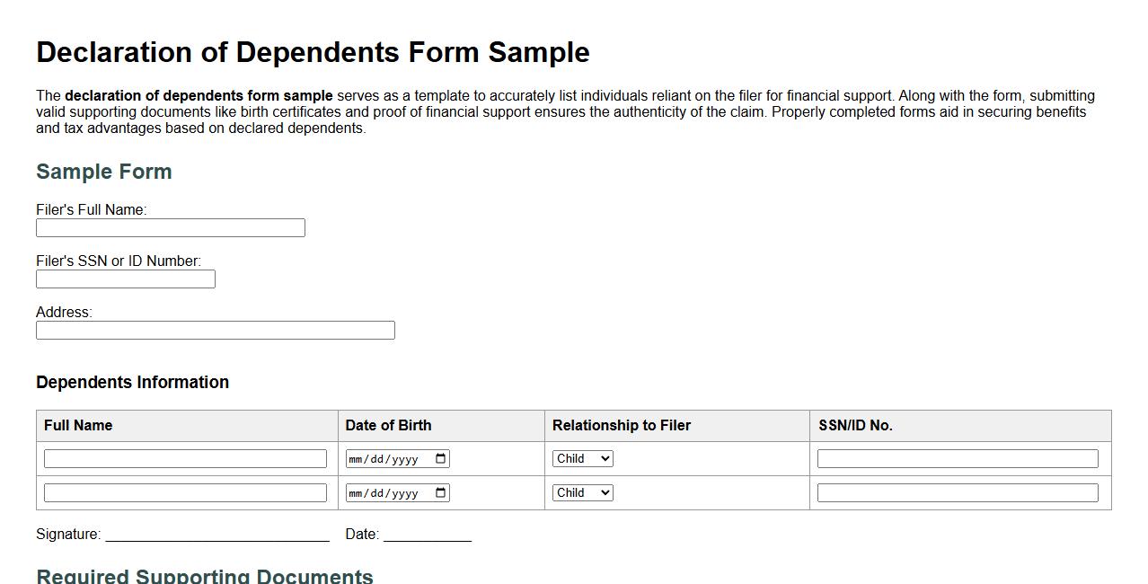Click the Required Supporting Documents heading
Screen dimensions: 1148x584
point(204,576)
